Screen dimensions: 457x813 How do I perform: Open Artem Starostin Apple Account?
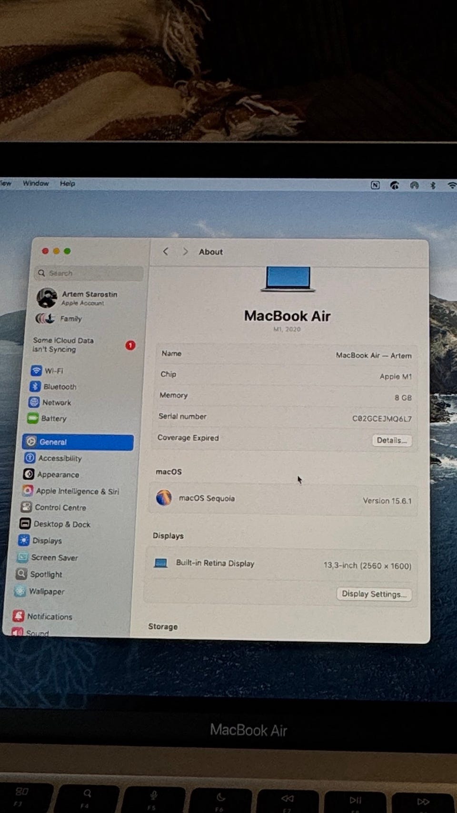coord(77,298)
